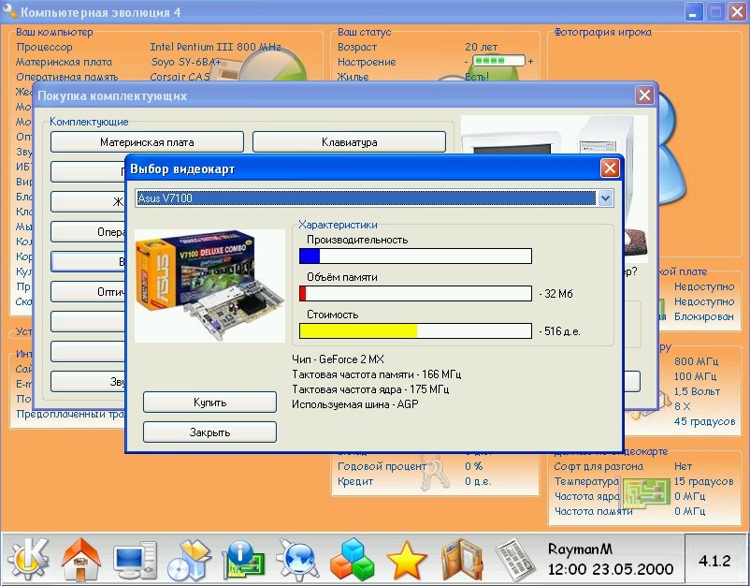The height and width of the screenshot is (586, 750).
Task: Click the Софт для разгона label
Action: point(599,466)
